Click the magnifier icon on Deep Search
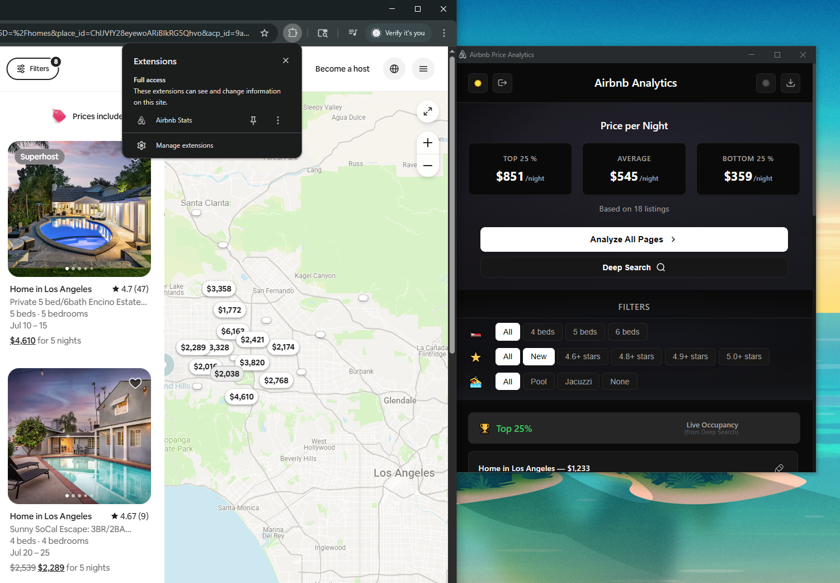The image size is (840, 583). pyautogui.click(x=661, y=267)
